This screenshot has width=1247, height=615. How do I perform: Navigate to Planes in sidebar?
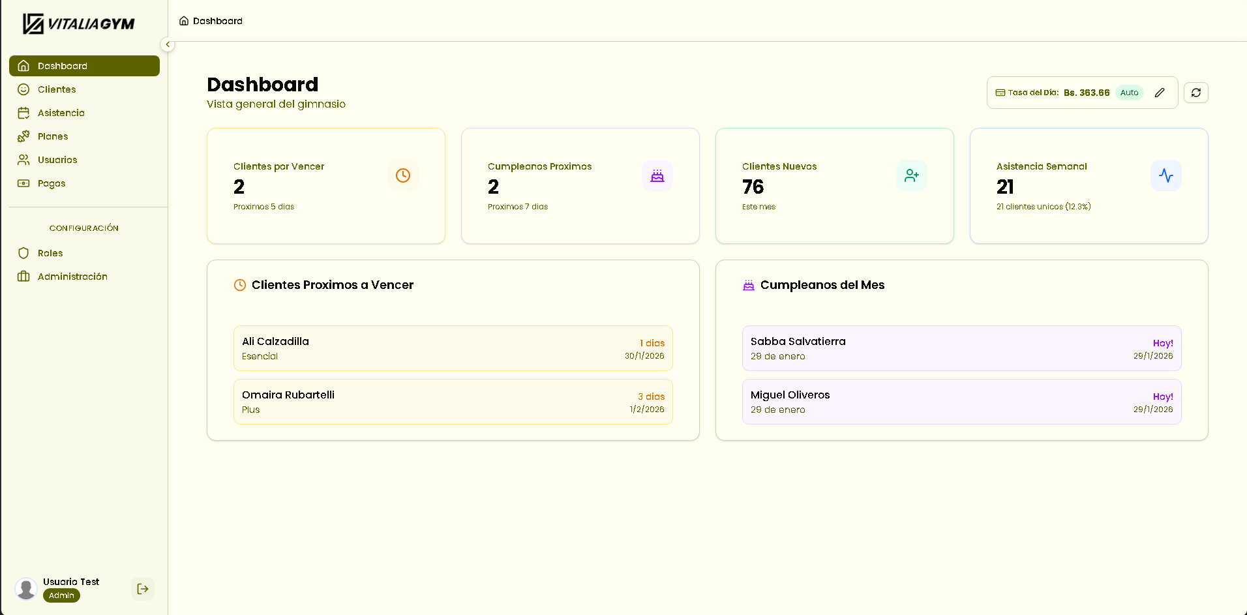[x=84, y=136]
